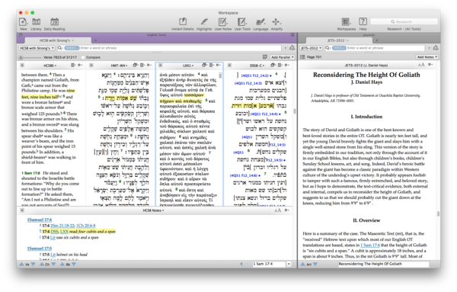The image size is (457, 292).
Task: Click the Research search field
Action: 404,21
